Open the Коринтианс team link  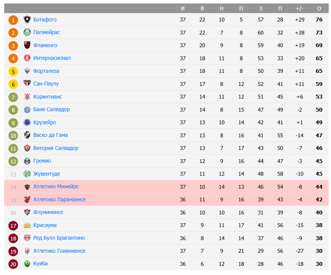click(48, 97)
